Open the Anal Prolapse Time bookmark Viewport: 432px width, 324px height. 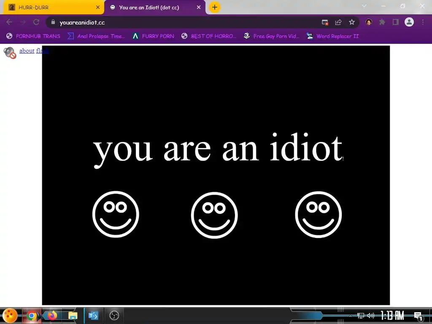click(96, 36)
